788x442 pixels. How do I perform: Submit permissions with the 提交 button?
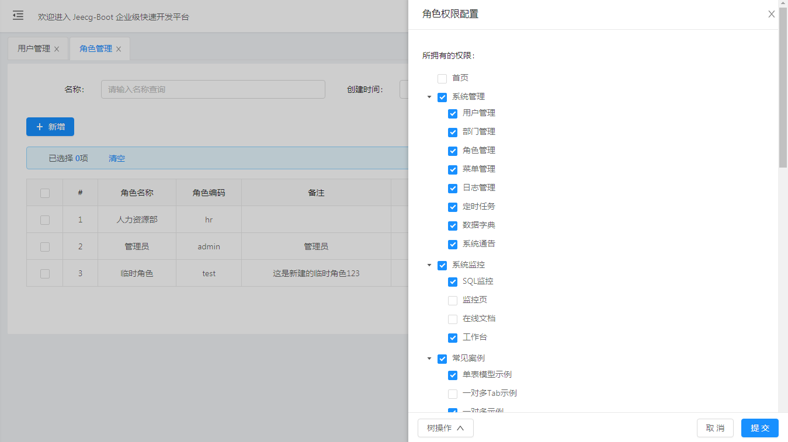(x=759, y=428)
